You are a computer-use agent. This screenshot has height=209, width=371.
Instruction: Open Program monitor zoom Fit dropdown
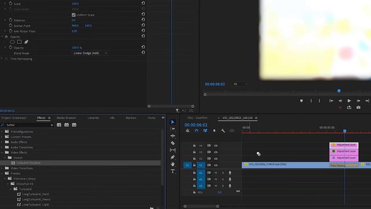(241, 84)
